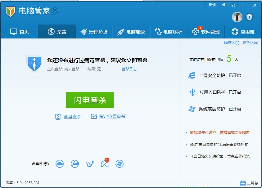This screenshot has width=262, height=188.
Task: Open the skin changer shirt icon
Action: pyautogui.click(x=224, y=5)
